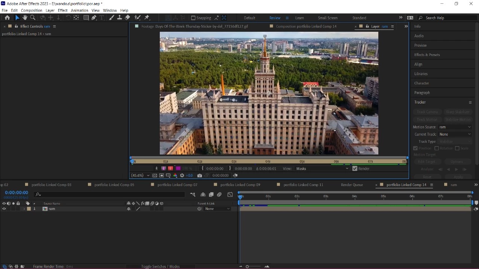Enable the Snapping checkbox

tap(193, 18)
